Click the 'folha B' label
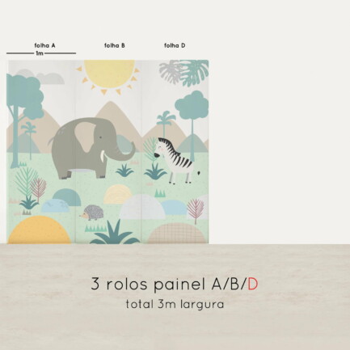Viewport: 350px width, 350px height. (x=115, y=45)
